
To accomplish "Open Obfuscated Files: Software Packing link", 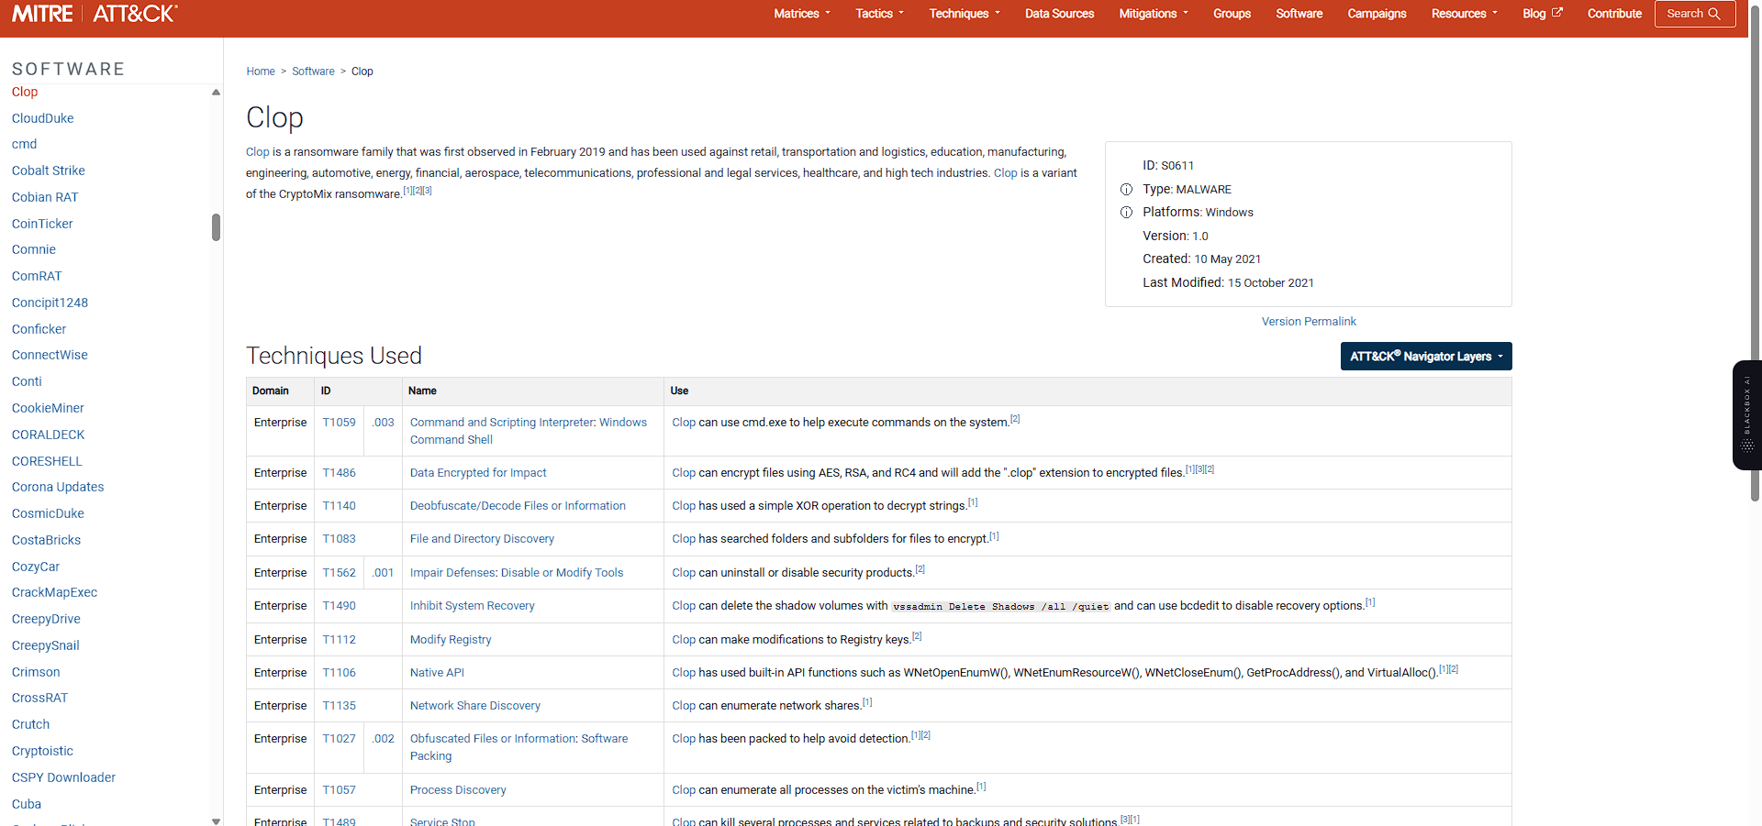I will coord(519,747).
